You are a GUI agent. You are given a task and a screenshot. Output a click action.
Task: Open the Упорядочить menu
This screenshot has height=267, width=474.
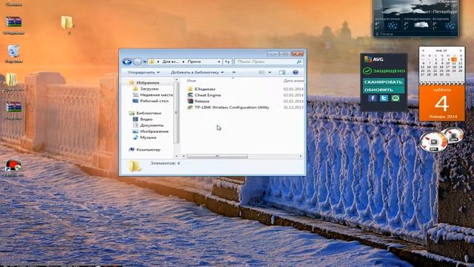[143, 73]
